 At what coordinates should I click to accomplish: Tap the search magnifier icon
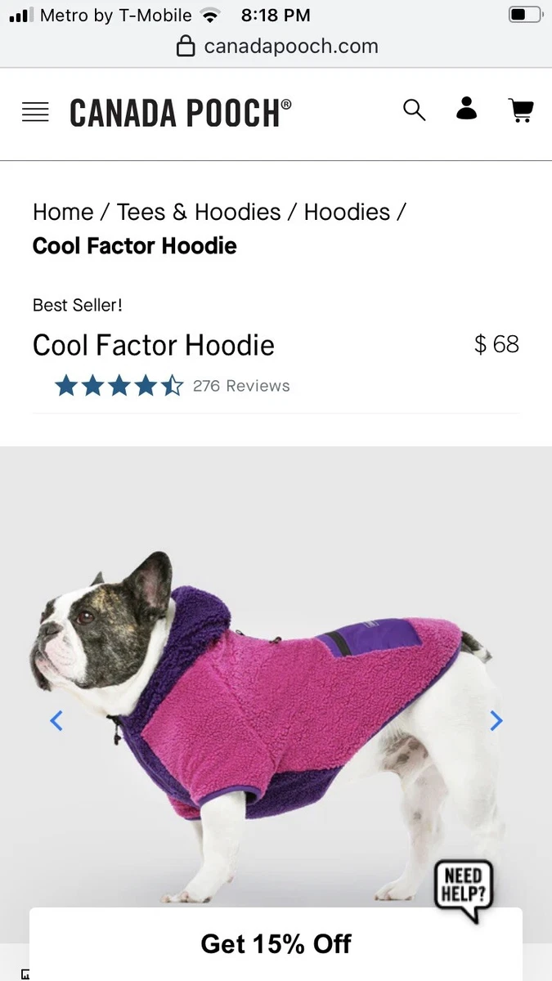[415, 110]
